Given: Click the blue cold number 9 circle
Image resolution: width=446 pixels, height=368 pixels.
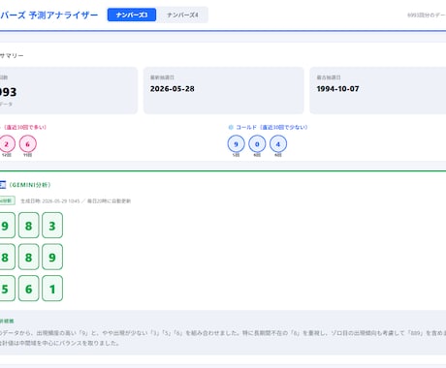Looking at the screenshot, I should click(236, 144).
